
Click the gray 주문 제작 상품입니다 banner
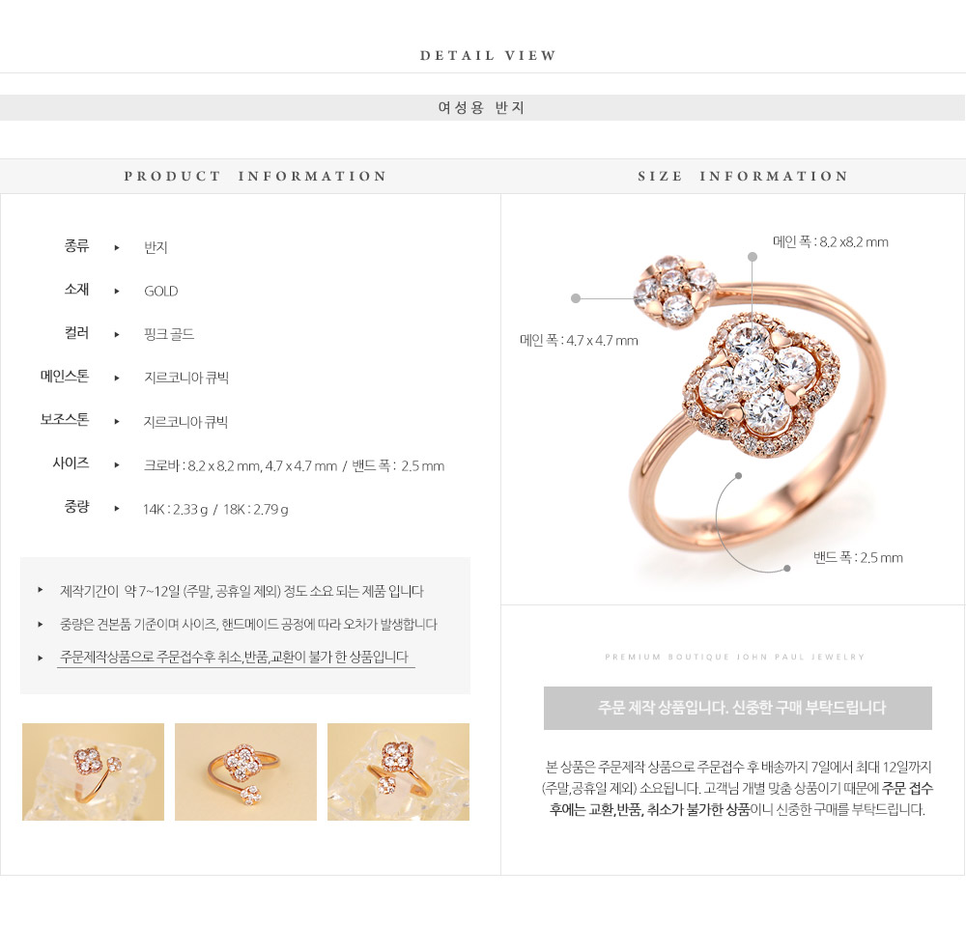click(737, 708)
